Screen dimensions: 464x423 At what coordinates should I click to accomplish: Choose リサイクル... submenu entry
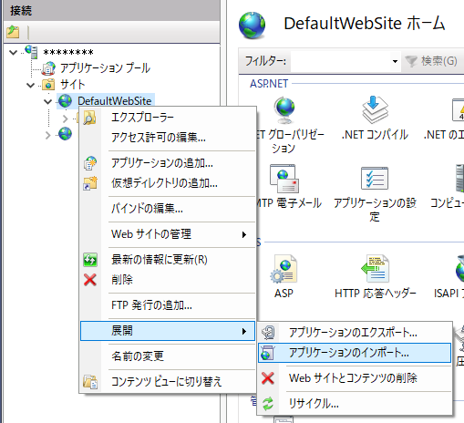355,404
